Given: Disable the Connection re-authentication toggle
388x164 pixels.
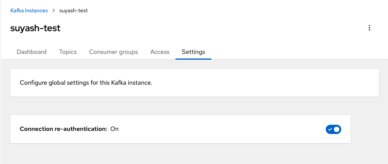Looking at the screenshot, I should pyautogui.click(x=334, y=129).
